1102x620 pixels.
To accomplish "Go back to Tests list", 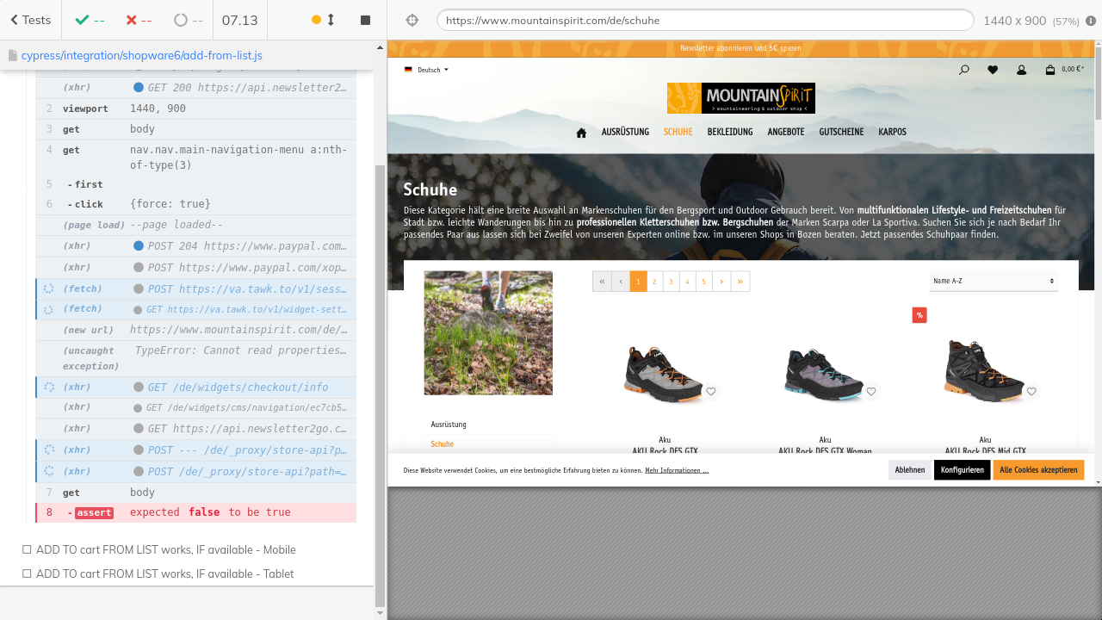I will point(30,20).
